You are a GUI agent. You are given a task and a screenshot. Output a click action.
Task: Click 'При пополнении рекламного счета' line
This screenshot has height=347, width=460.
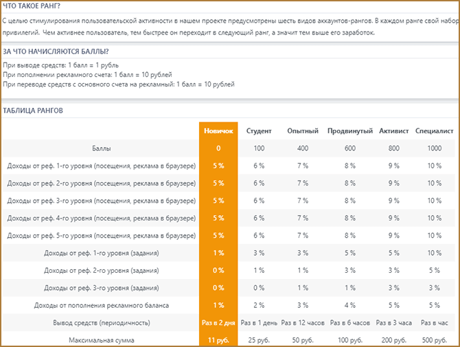pyautogui.click(x=87, y=75)
